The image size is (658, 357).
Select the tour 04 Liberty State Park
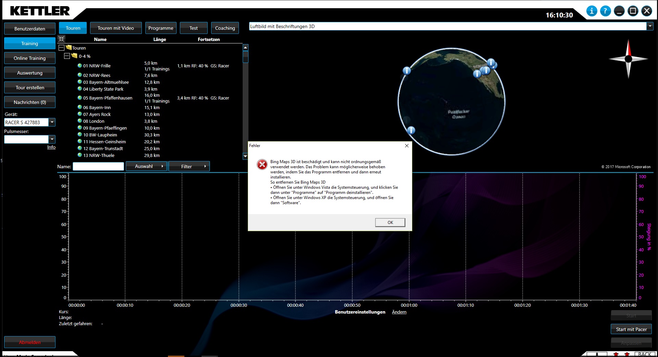pos(103,89)
